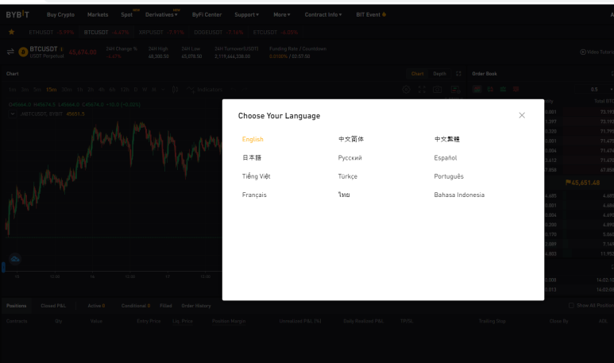The width and height of the screenshot is (614, 363).
Task: Open chart Indicators
Action: (x=204, y=90)
